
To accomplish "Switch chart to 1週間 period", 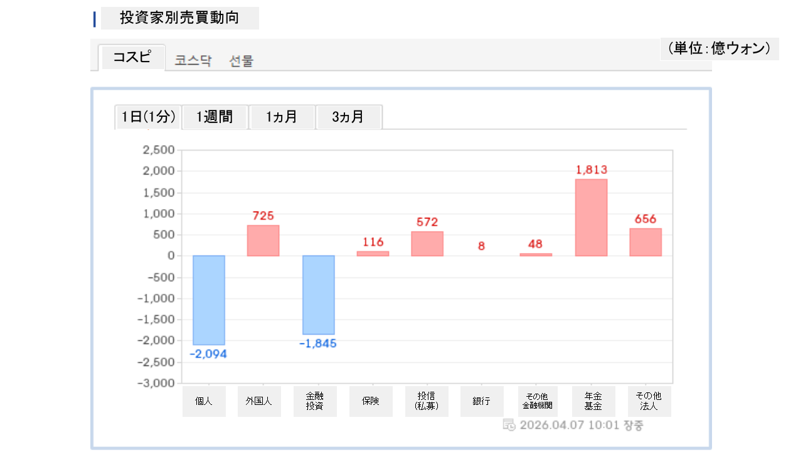I will coord(215,117).
